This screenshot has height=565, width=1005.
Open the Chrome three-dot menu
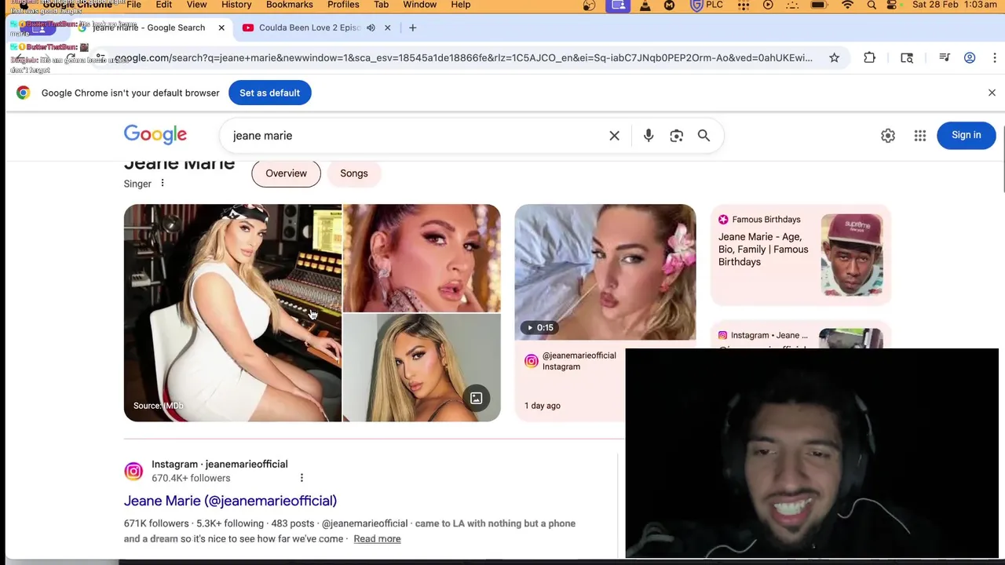pyautogui.click(x=995, y=58)
